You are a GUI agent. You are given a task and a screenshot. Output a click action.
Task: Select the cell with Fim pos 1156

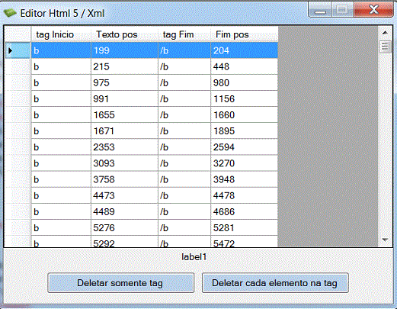(x=244, y=99)
